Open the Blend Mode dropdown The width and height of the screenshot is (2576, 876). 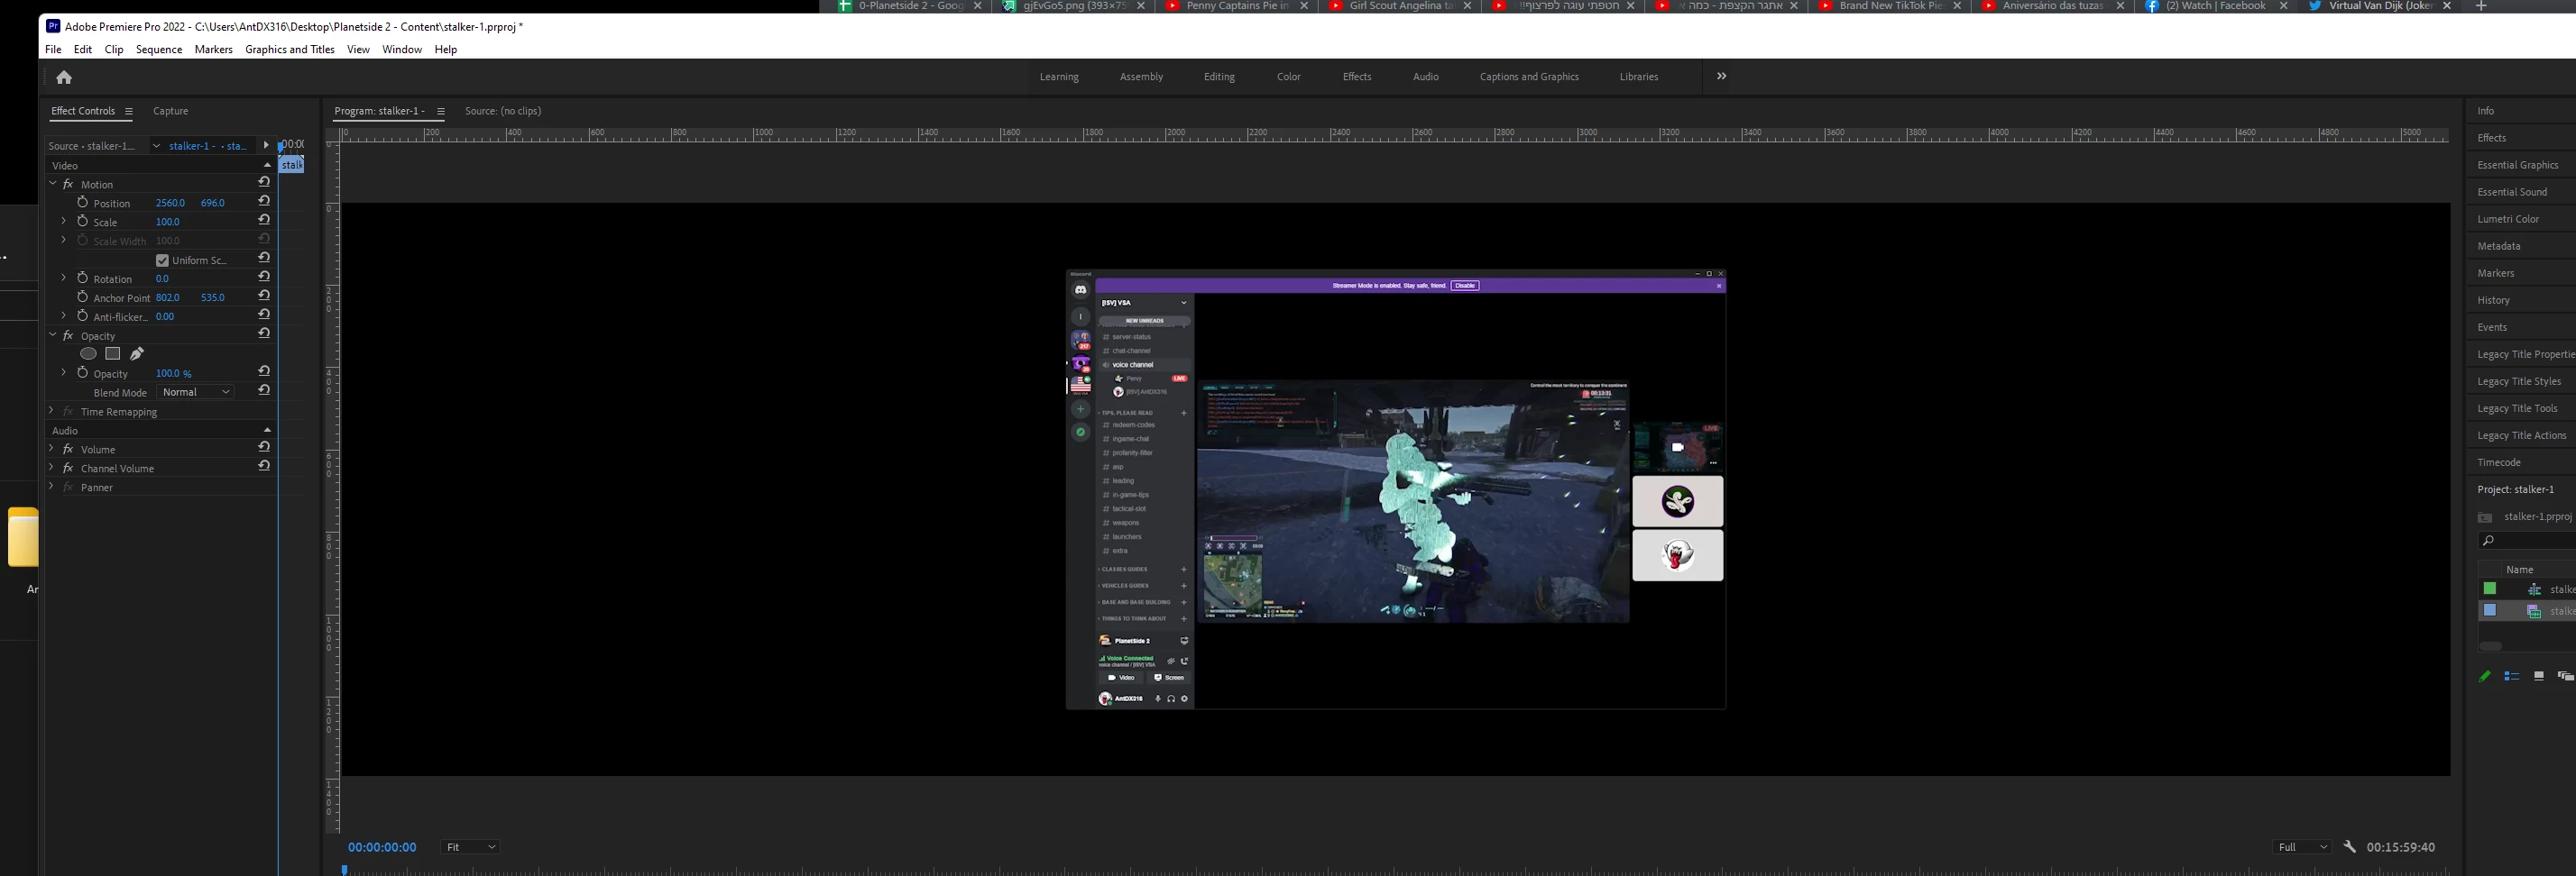(196, 393)
